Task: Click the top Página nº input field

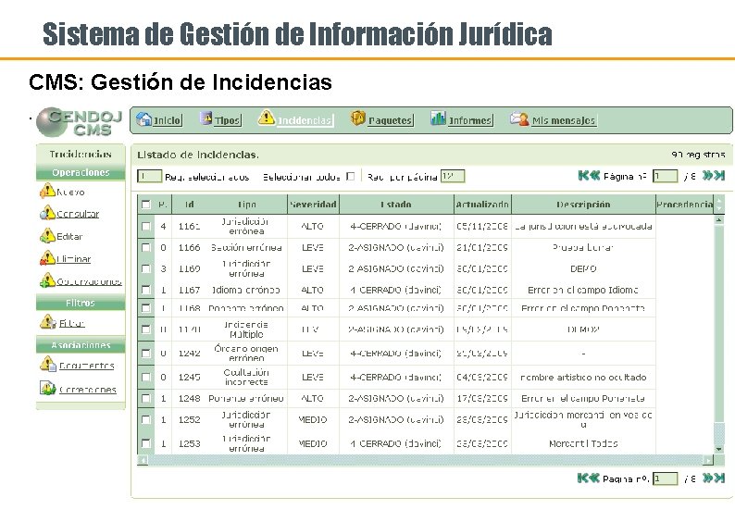Action: click(666, 176)
